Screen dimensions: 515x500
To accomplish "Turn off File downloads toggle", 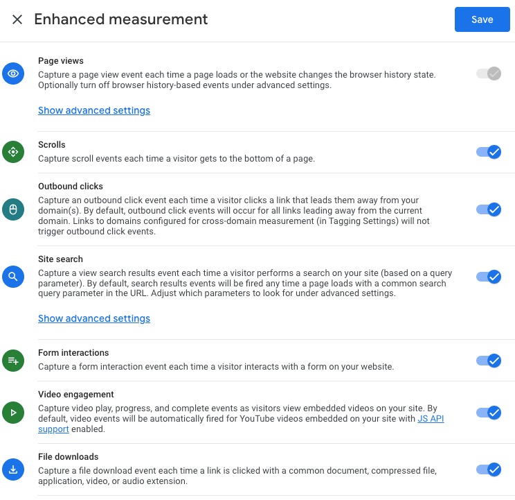I will pos(489,469).
